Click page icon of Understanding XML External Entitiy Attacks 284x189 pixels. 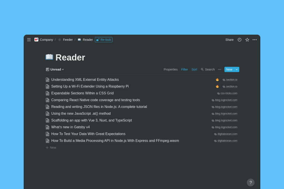tap(47, 80)
